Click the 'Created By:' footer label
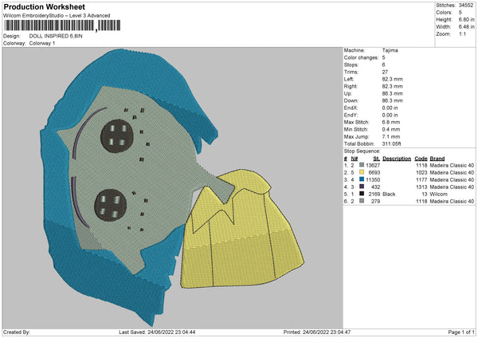Image resolution: width=478 pixels, height=338 pixels. [x=17, y=332]
